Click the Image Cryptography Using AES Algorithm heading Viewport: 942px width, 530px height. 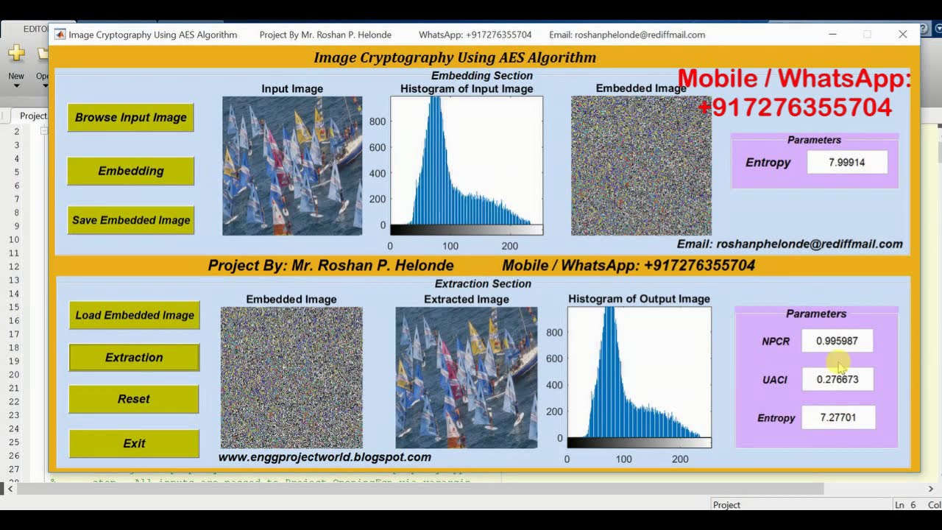coord(455,57)
